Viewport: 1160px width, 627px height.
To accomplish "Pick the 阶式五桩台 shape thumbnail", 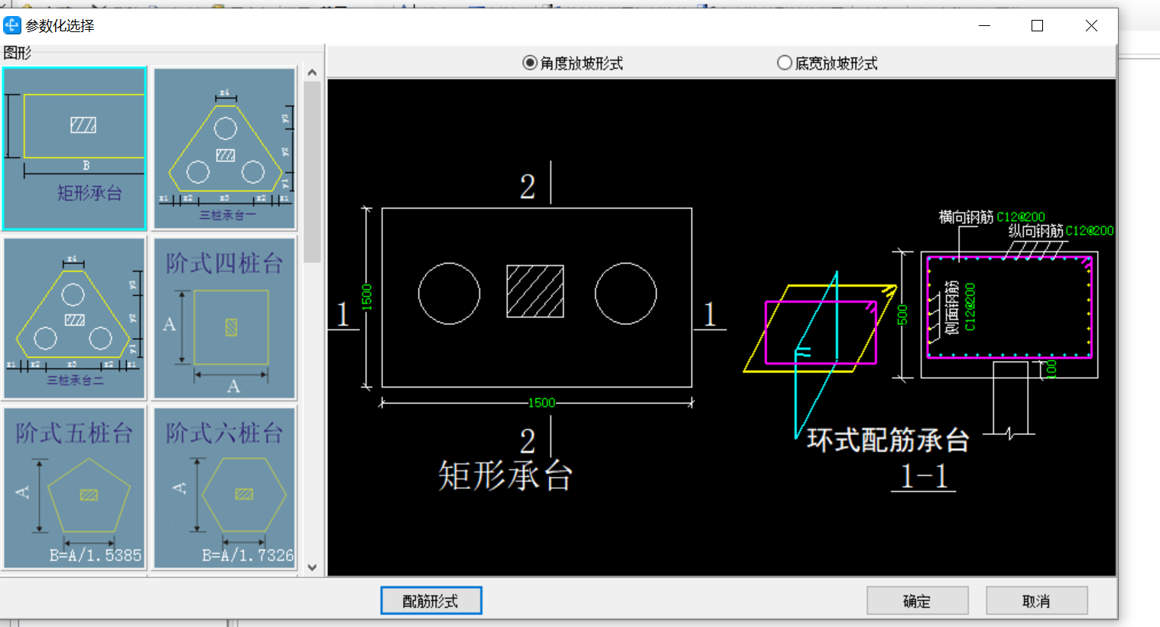I will point(74,488).
